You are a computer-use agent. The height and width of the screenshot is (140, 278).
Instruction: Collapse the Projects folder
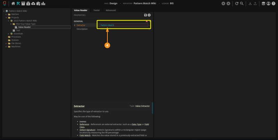[x=6, y=18]
